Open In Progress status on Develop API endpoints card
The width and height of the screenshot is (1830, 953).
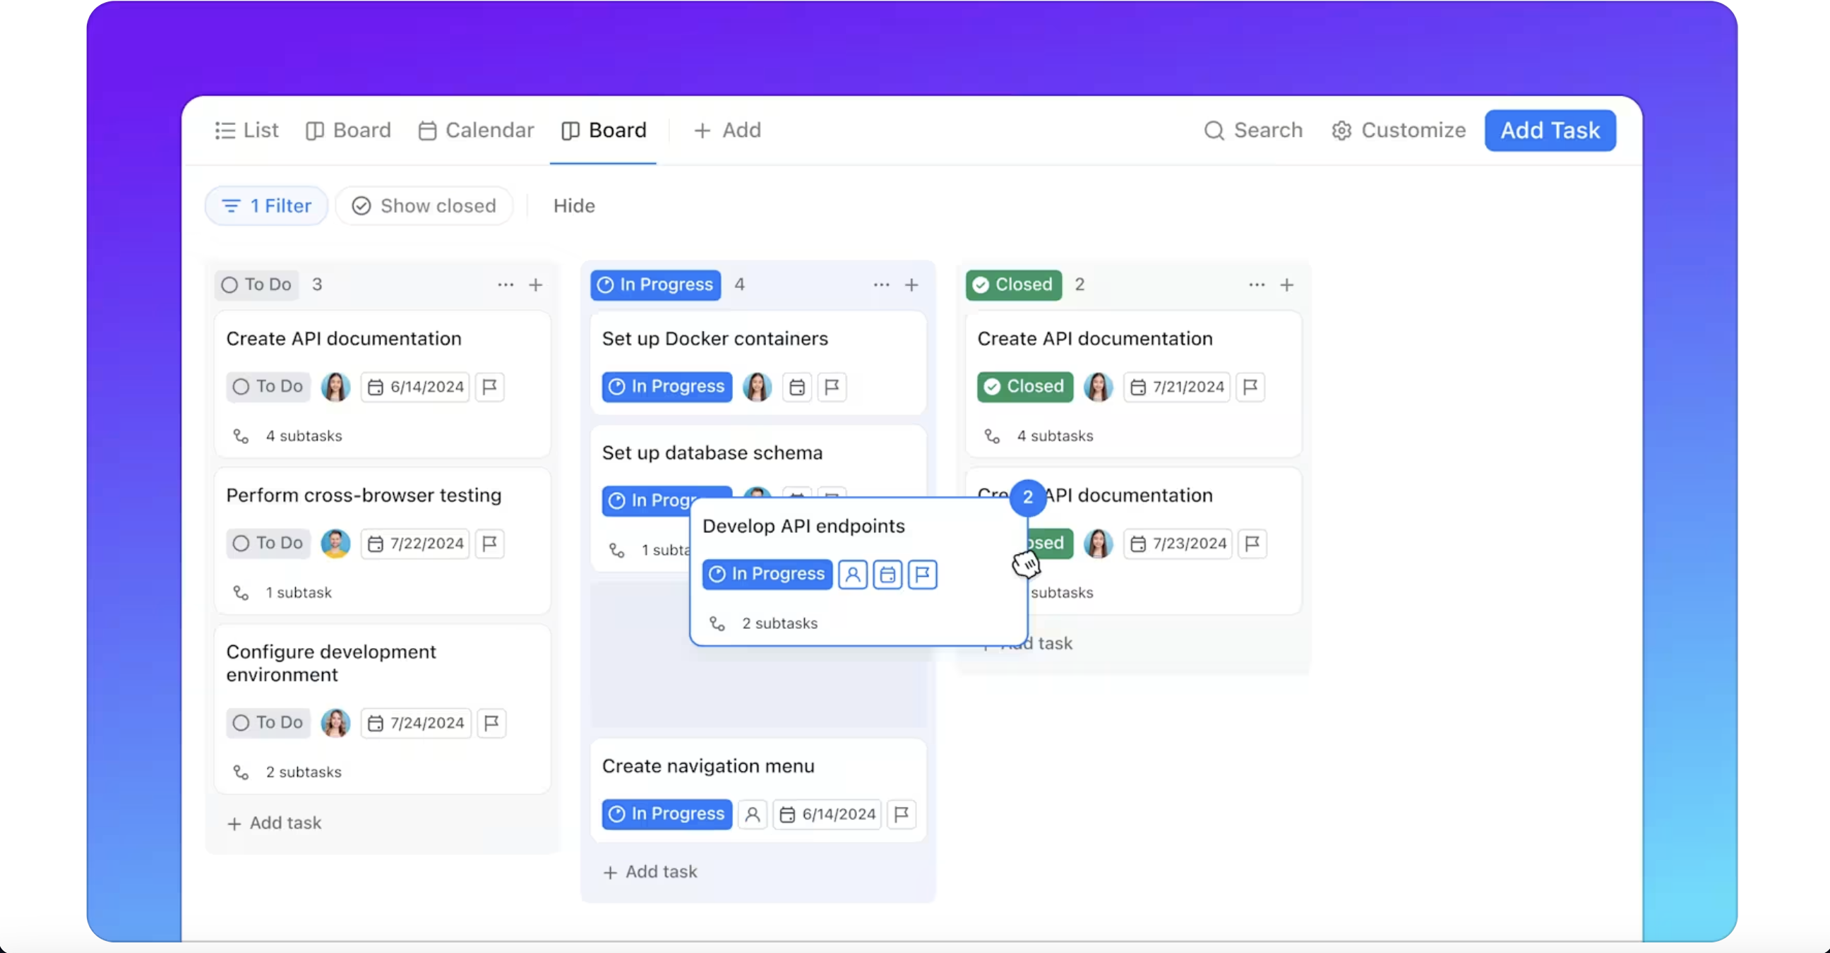point(767,575)
